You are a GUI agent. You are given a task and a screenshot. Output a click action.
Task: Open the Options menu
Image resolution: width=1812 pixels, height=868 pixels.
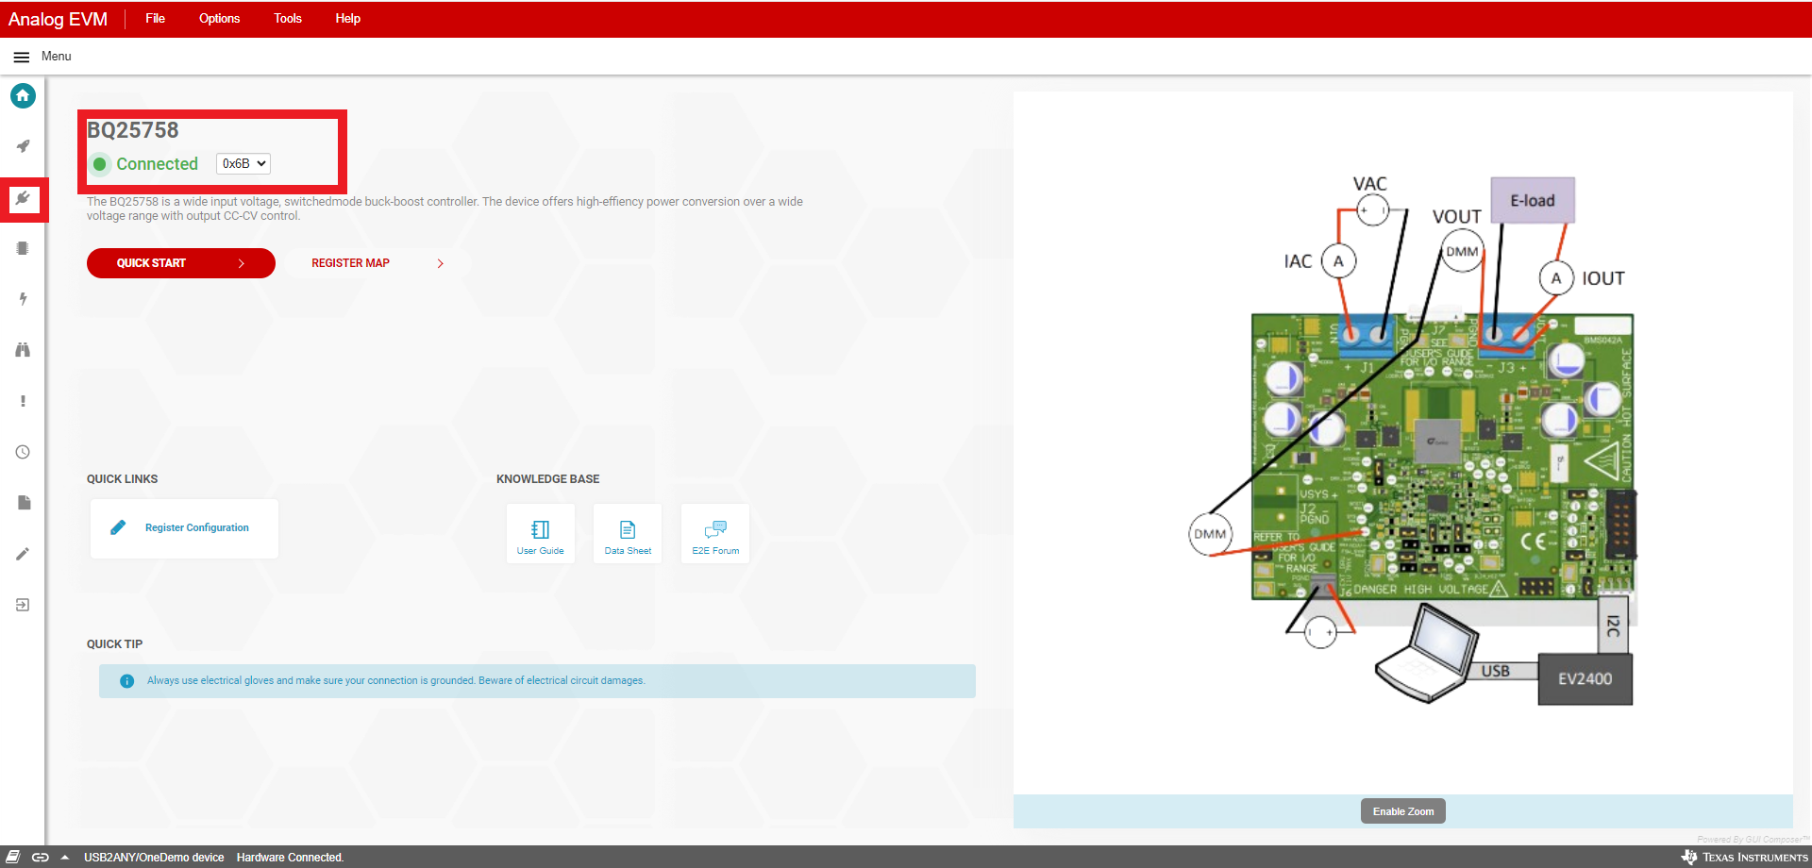[219, 19]
